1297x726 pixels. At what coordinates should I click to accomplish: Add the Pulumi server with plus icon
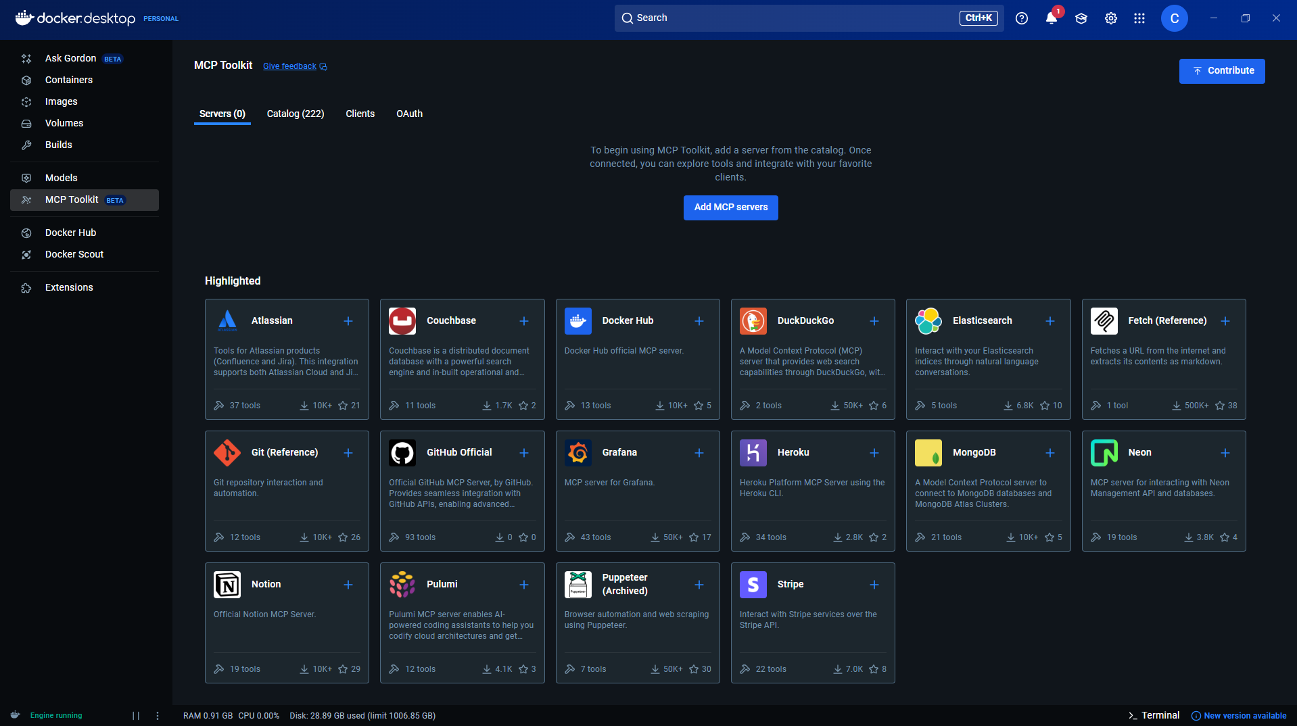coord(524,585)
